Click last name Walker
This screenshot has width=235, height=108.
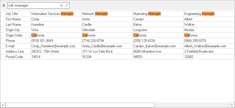(209, 25)
